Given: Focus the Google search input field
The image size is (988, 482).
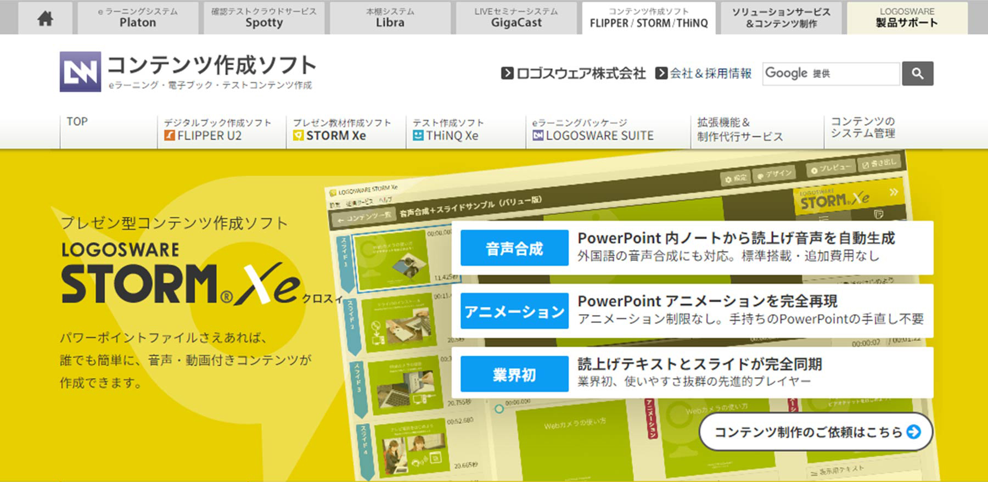Looking at the screenshot, I should click(x=831, y=74).
